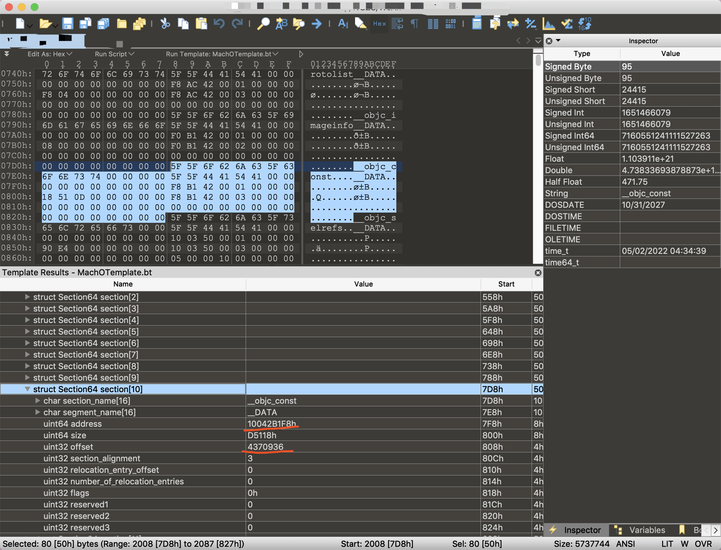This screenshot has height=550, width=721.
Task: Toggle Hex editing mode button
Action: pyautogui.click(x=379, y=24)
